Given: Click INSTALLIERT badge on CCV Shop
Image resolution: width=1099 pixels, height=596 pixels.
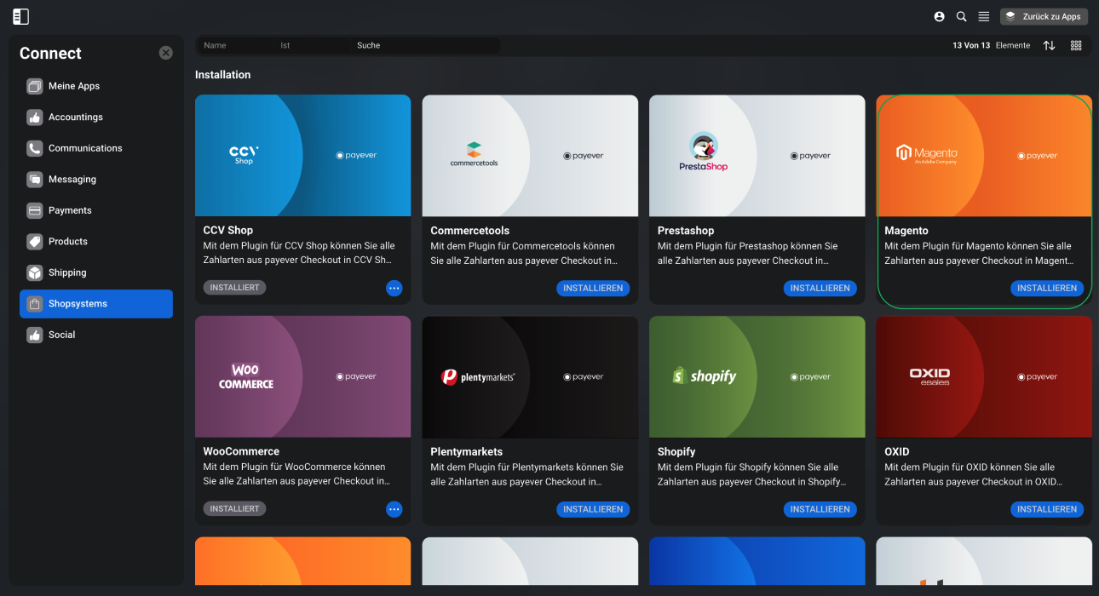Looking at the screenshot, I should (x=234, y=288).
